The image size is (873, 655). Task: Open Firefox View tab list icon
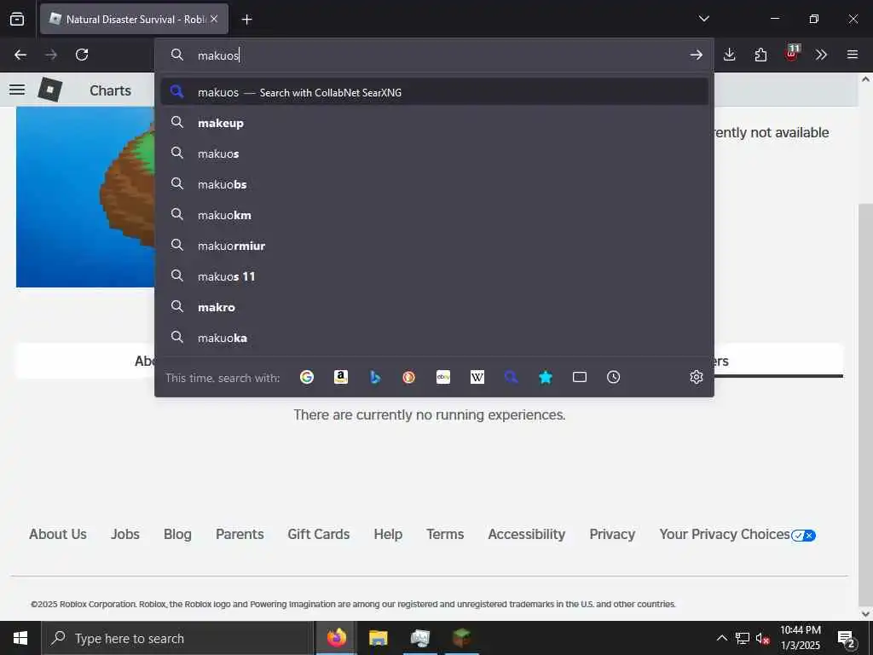[x=17, y=19]
